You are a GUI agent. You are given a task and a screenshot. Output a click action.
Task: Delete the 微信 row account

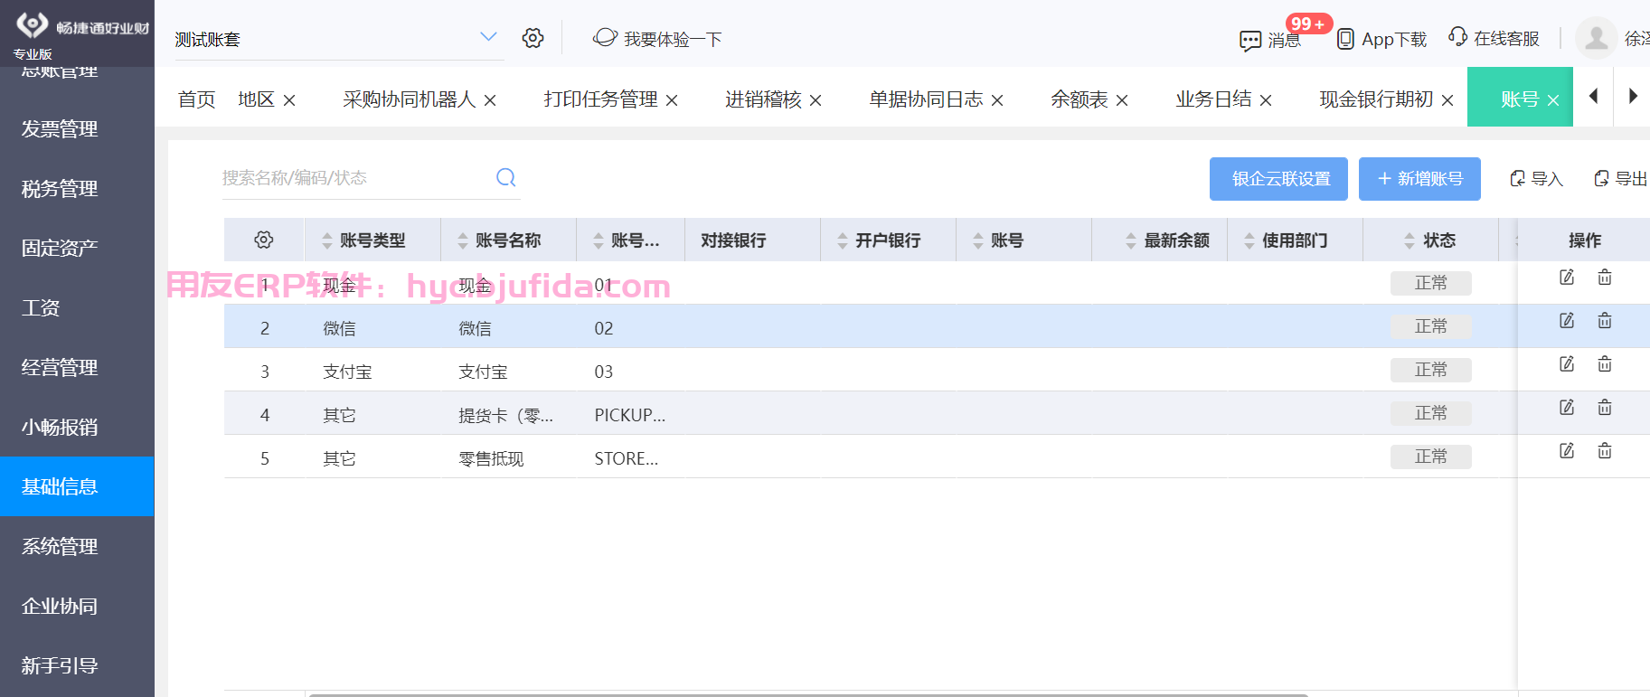point(1605,321)
